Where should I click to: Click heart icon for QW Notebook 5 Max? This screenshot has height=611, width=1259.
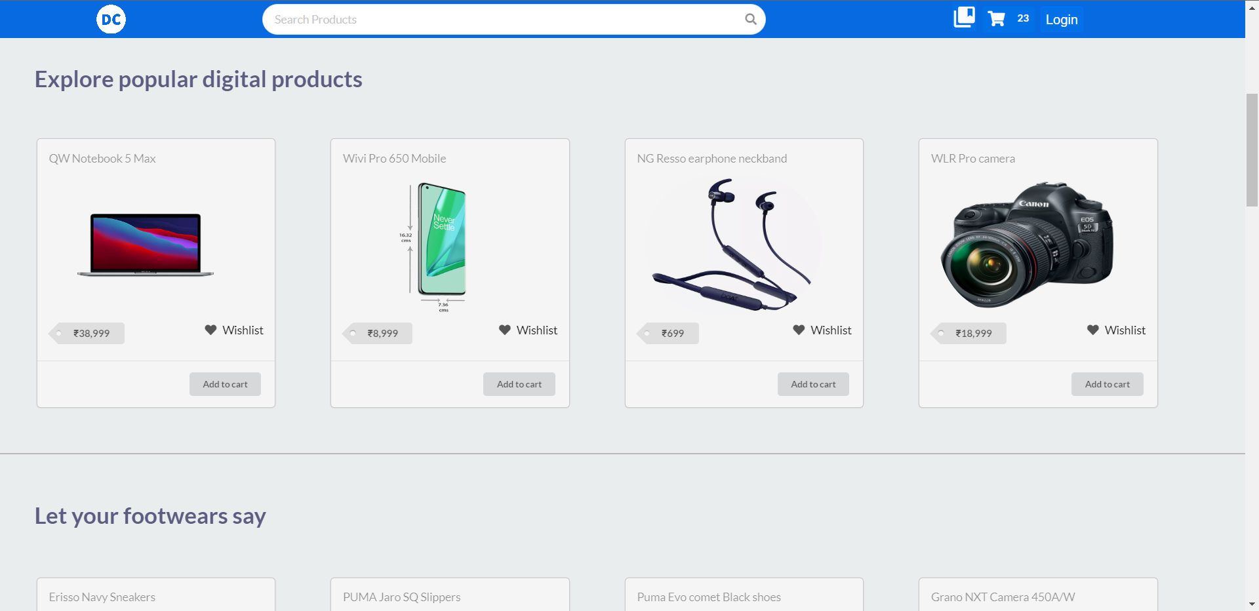(210, 330)
